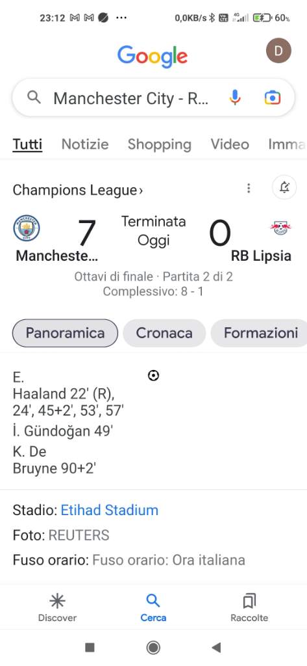Open the three-dot match options menu
307x666 pixels.
249,188
